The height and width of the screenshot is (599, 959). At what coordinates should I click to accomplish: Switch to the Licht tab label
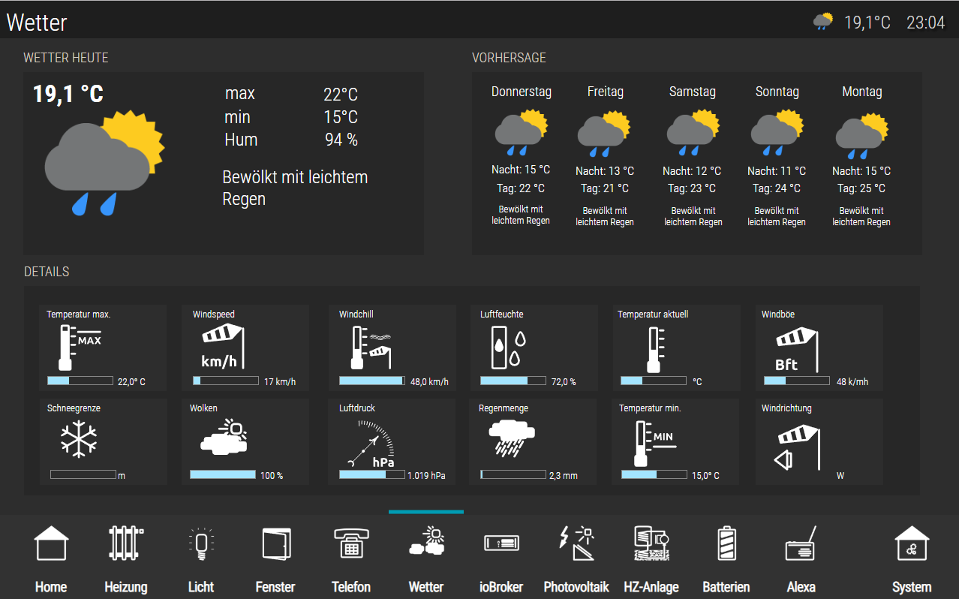(x=201, y=587)
